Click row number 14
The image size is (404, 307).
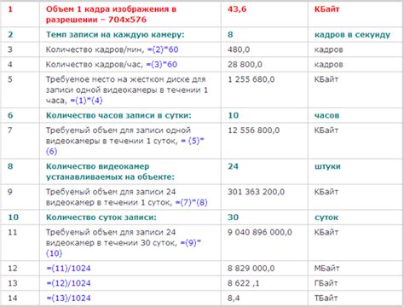(13, 298)
